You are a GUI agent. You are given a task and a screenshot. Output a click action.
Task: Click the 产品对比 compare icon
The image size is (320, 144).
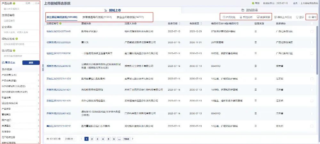click(x=224, y=17)
